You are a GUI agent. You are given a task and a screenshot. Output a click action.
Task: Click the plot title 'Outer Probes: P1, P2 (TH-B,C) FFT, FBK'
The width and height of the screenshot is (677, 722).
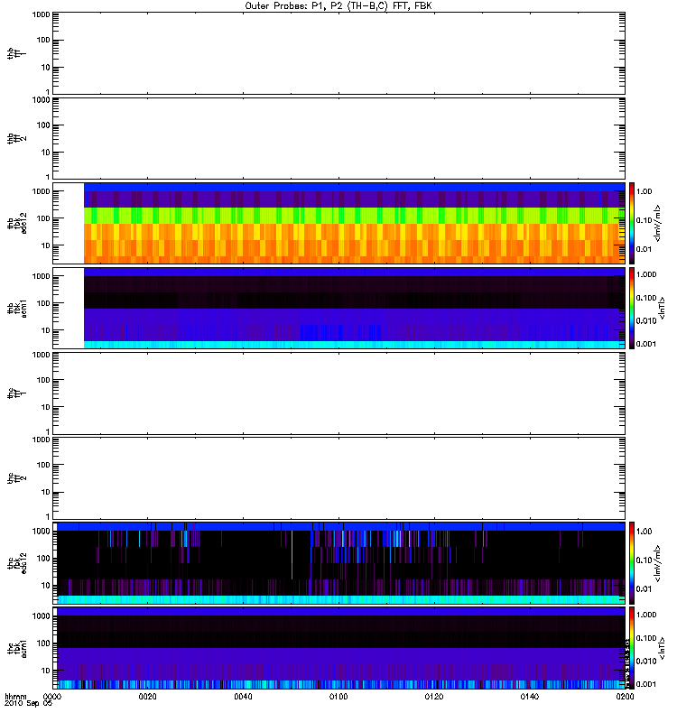tap(338, 6)
